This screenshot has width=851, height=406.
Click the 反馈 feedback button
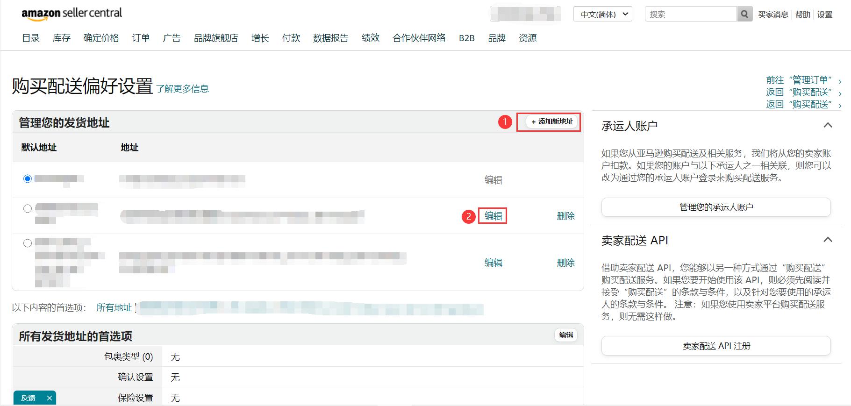tap(28, 398)
